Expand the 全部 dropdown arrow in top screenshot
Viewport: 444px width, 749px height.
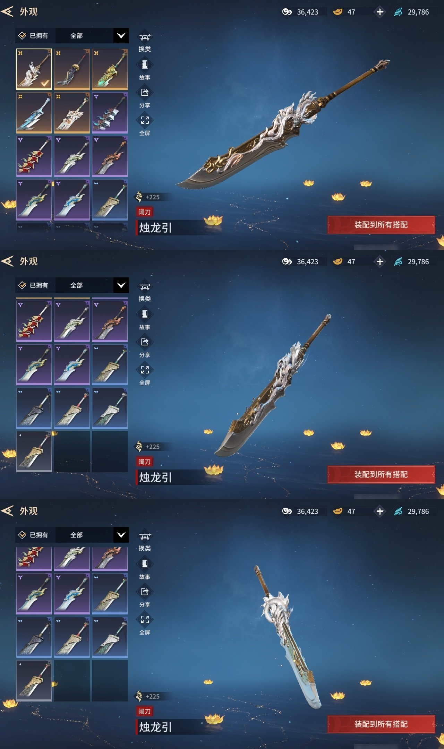[x=121, y=35]
